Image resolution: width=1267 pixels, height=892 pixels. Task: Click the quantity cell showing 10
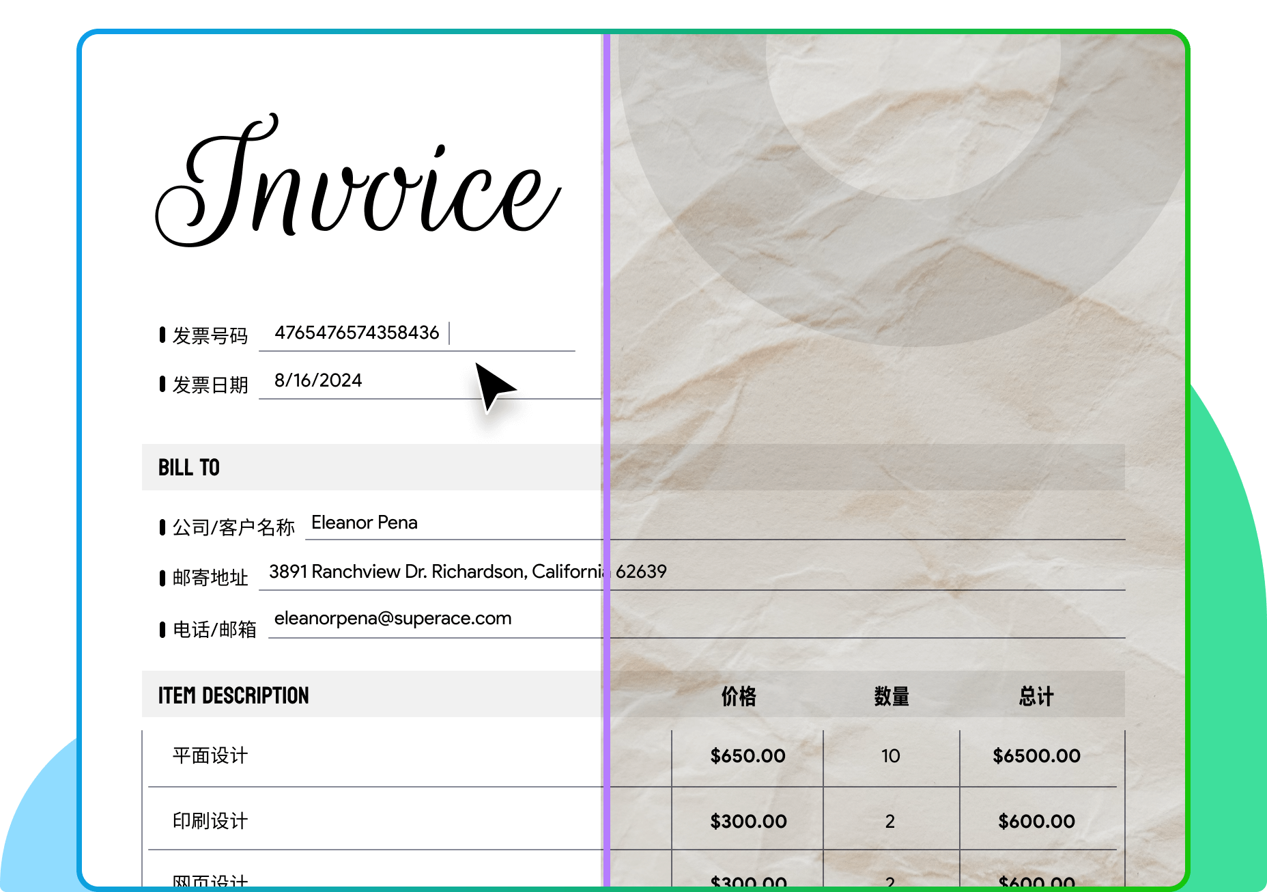point(890,755)
